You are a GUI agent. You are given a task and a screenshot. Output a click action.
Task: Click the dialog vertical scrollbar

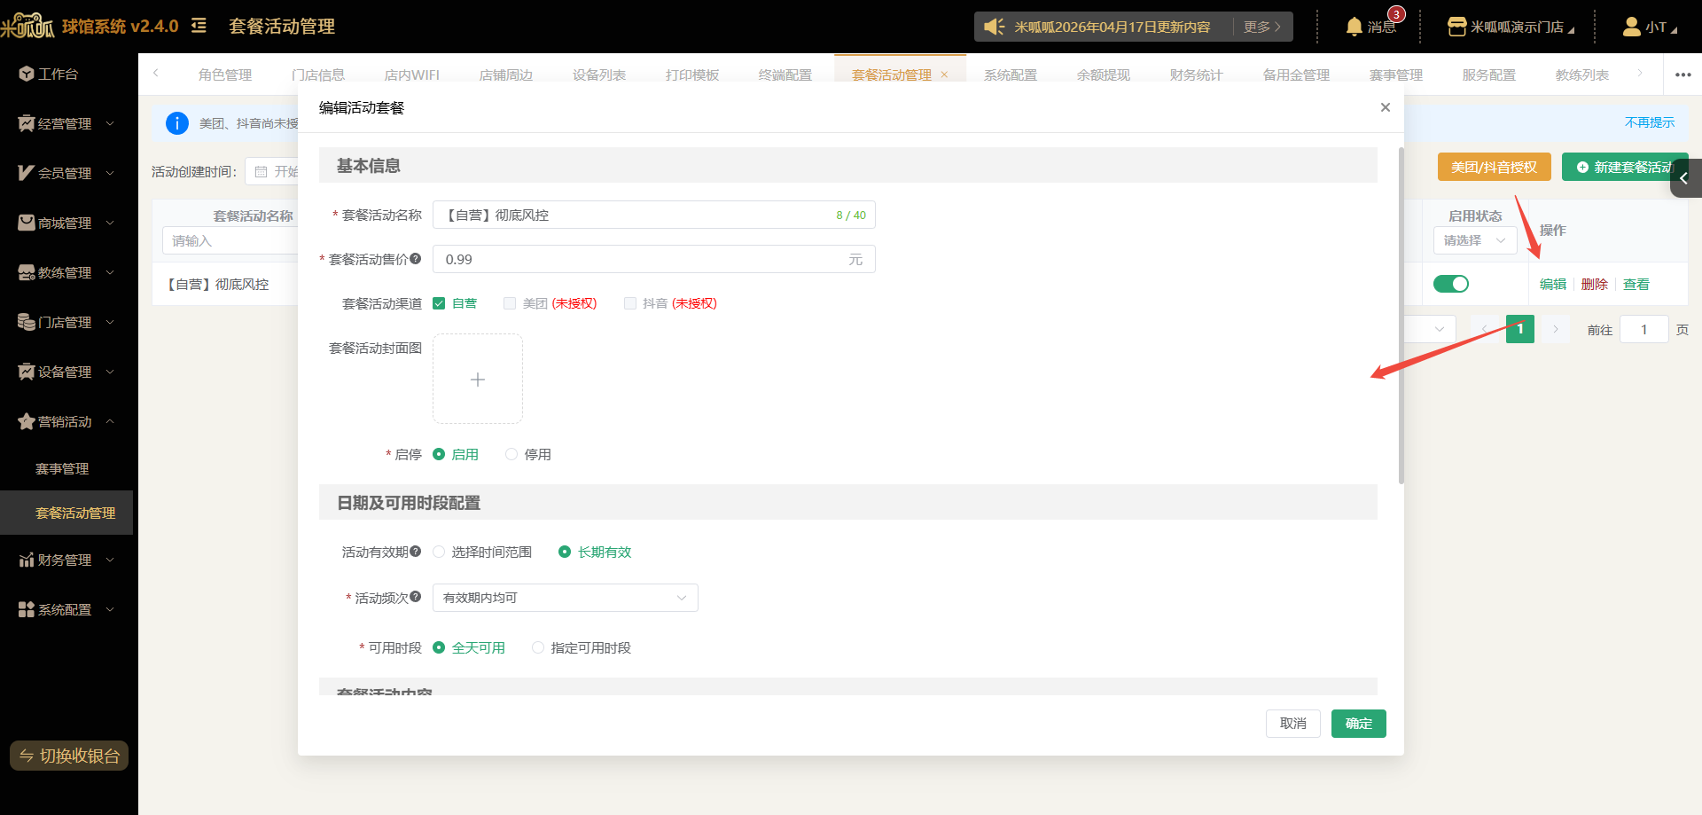point(1401,316)
